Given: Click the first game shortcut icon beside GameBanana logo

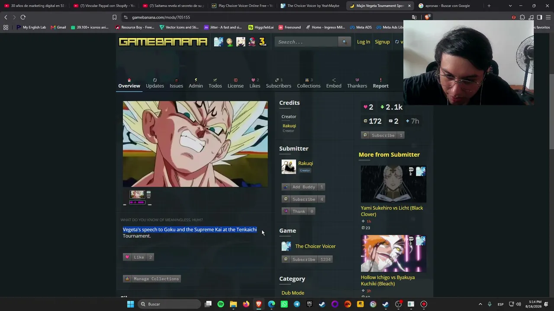Looking at the screenshot, I should point(219,42).
